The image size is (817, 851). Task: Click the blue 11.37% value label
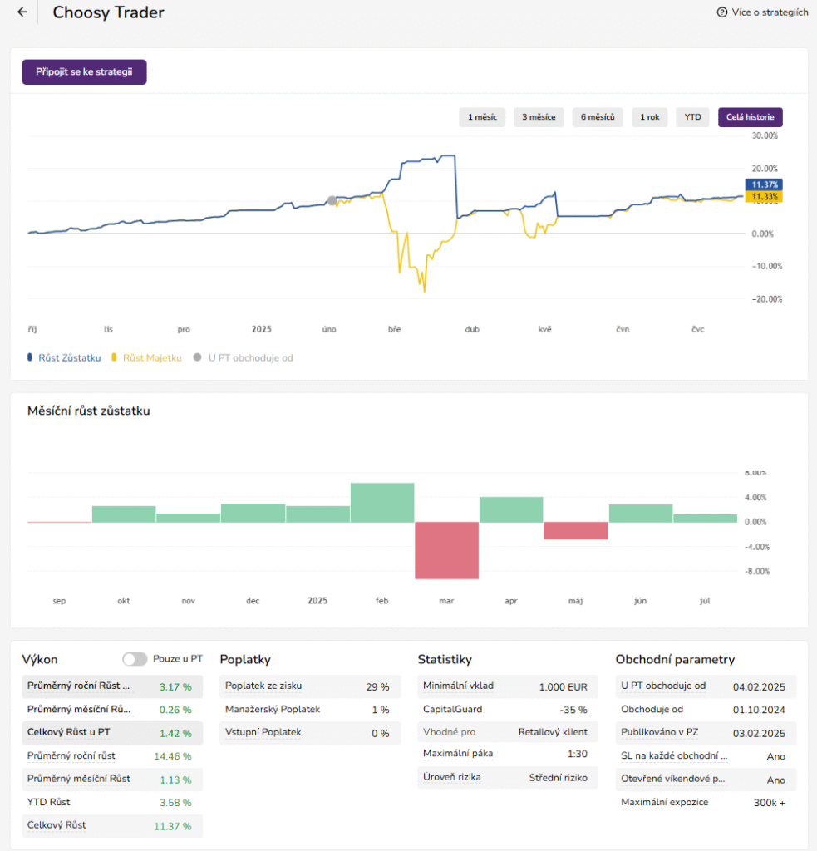point(764,184)
